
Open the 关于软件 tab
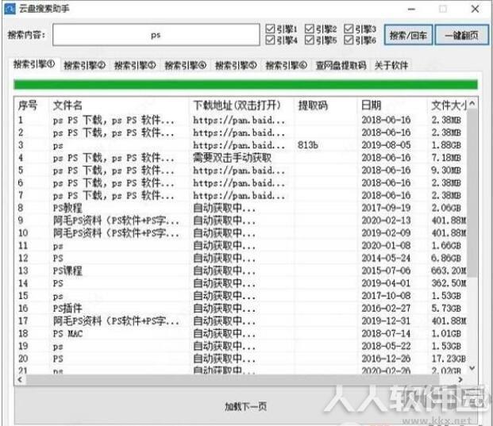point(391,65)
